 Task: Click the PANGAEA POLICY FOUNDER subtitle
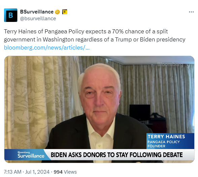coord(164,144)
